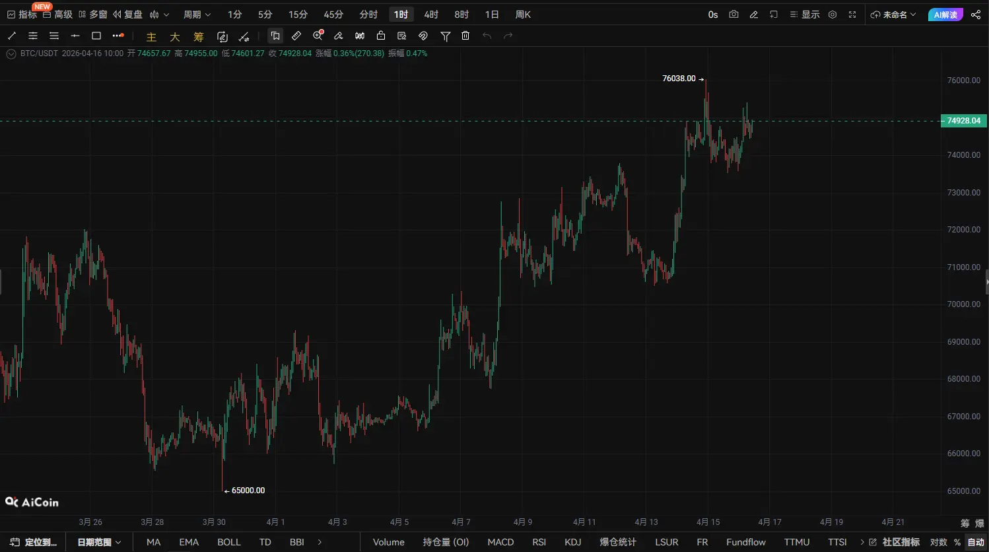Expand the 未命名 layout dropdown
The image size is (989, 552).
click(x=893, y=15)
